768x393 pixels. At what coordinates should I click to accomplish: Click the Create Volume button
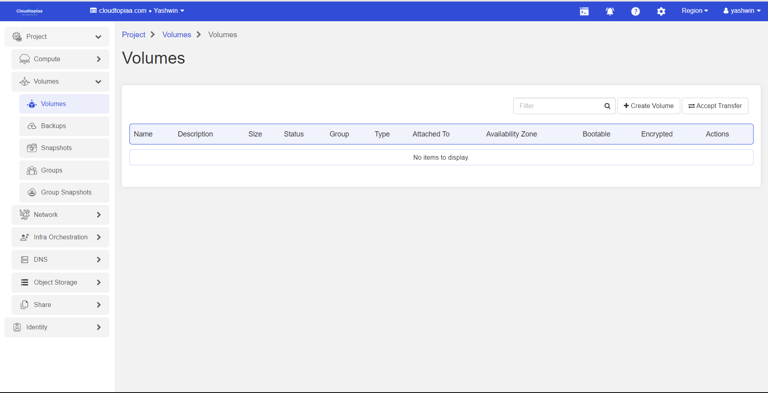[x=649, y=106]
